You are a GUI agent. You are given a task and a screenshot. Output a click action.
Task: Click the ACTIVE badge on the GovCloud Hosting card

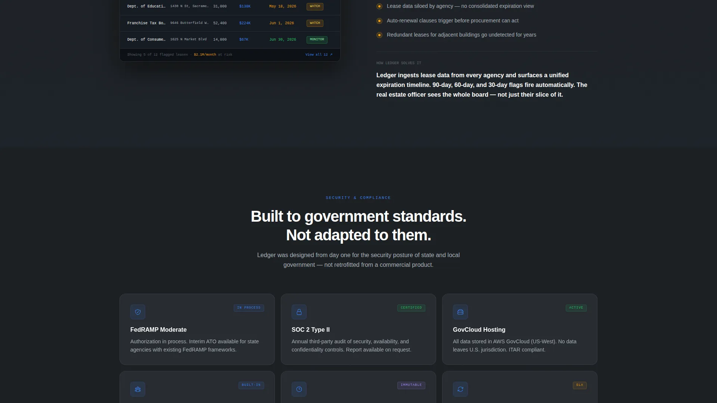(576, 308)
